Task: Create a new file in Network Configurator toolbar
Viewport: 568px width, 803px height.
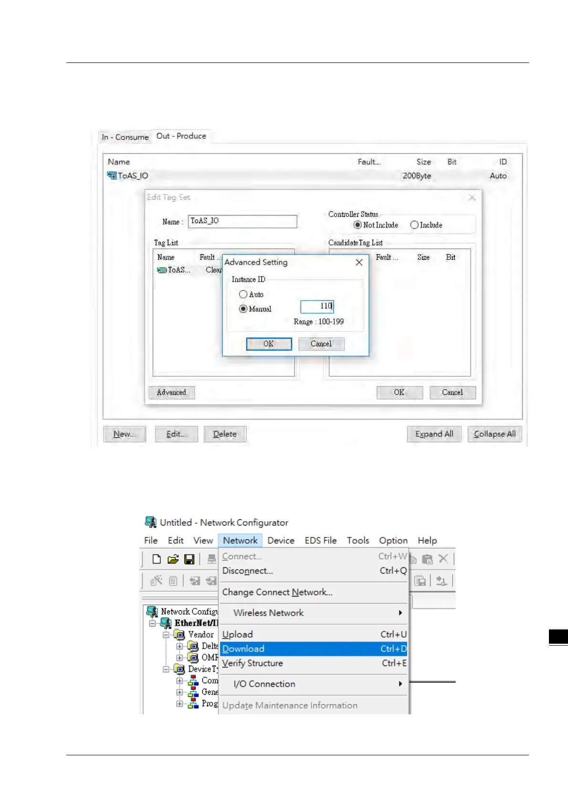Action: pos(156,559)
